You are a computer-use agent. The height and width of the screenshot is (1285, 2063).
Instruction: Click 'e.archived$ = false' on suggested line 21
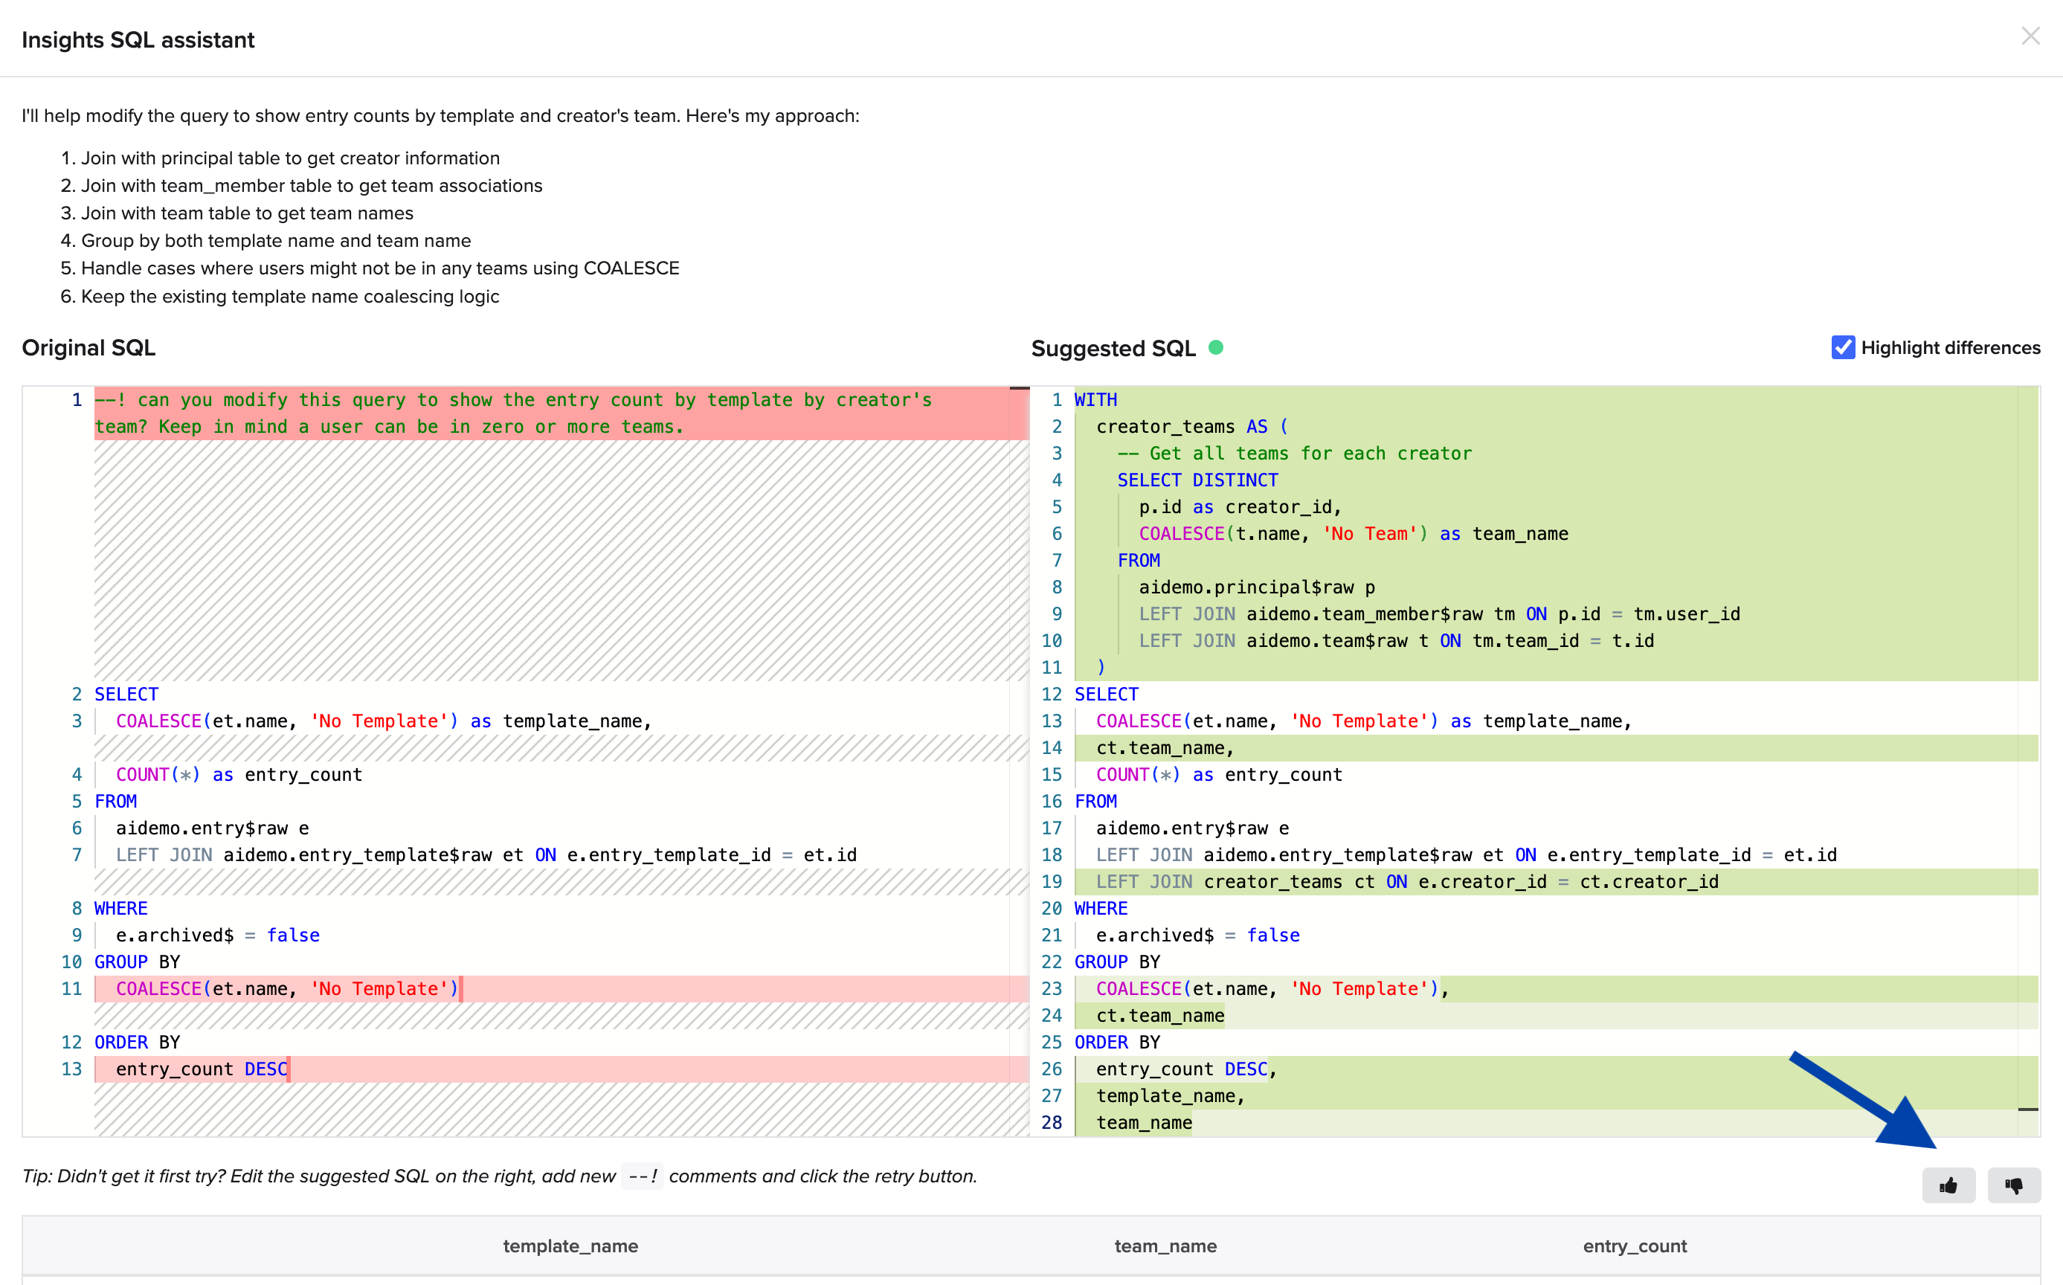click(x=1197, y=935)
